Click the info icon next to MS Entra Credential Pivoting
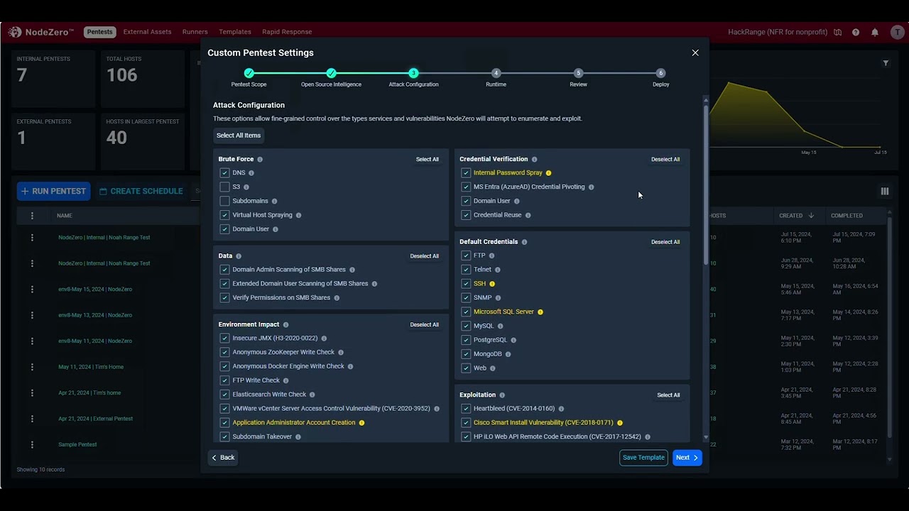Screen dimensions: 909x511 click(x=591, y=187)
